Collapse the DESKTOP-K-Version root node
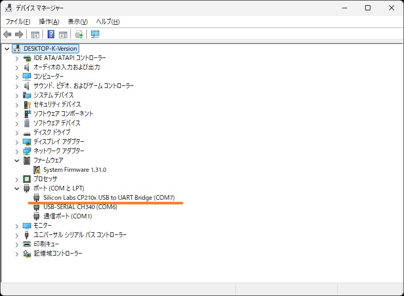Image resolution: width=404 pixels, height=296 pixels. (x=7, y=49)
